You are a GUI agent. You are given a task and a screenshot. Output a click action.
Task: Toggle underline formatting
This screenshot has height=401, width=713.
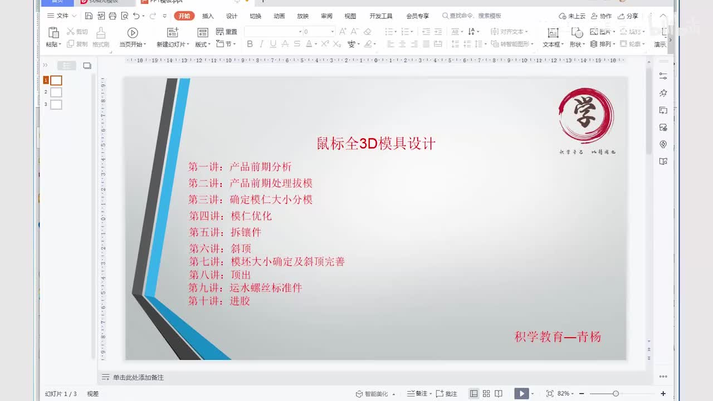(x=273, y=44)
